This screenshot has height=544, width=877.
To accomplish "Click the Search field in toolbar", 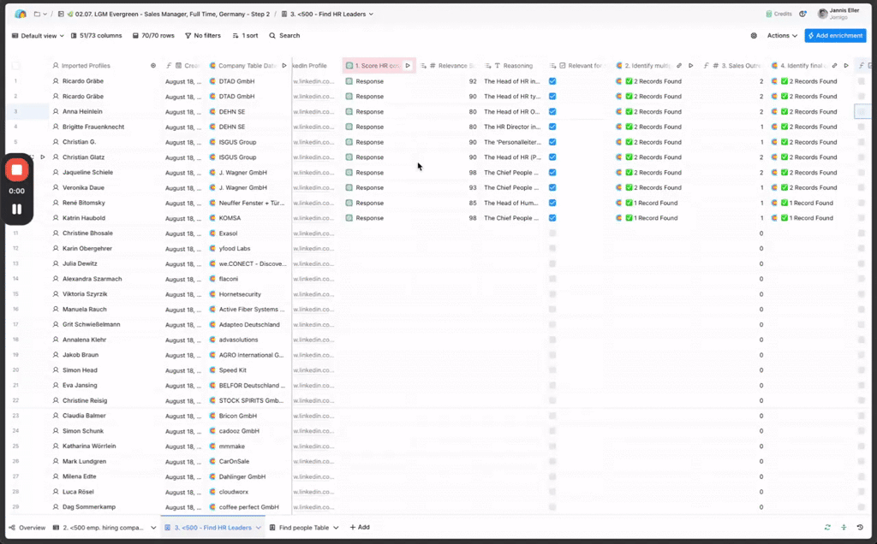I will pos(284,36).
